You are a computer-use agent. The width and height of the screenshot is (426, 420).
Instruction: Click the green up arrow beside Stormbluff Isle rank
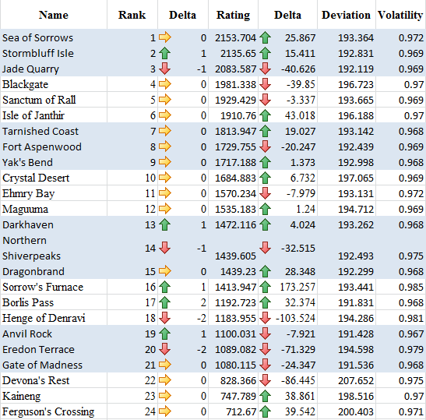164,53
